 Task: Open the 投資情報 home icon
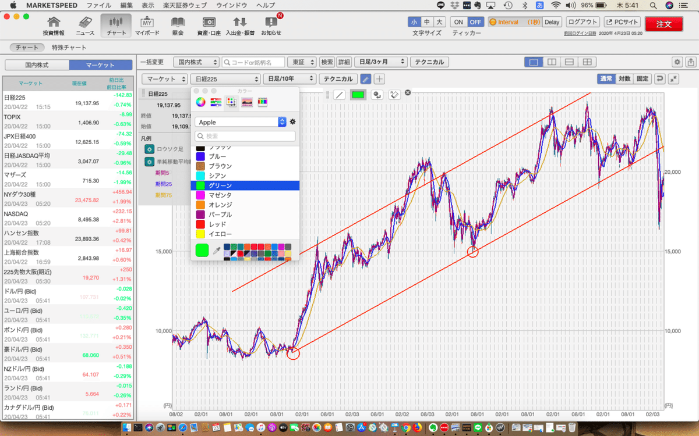[x=54, y=26]
